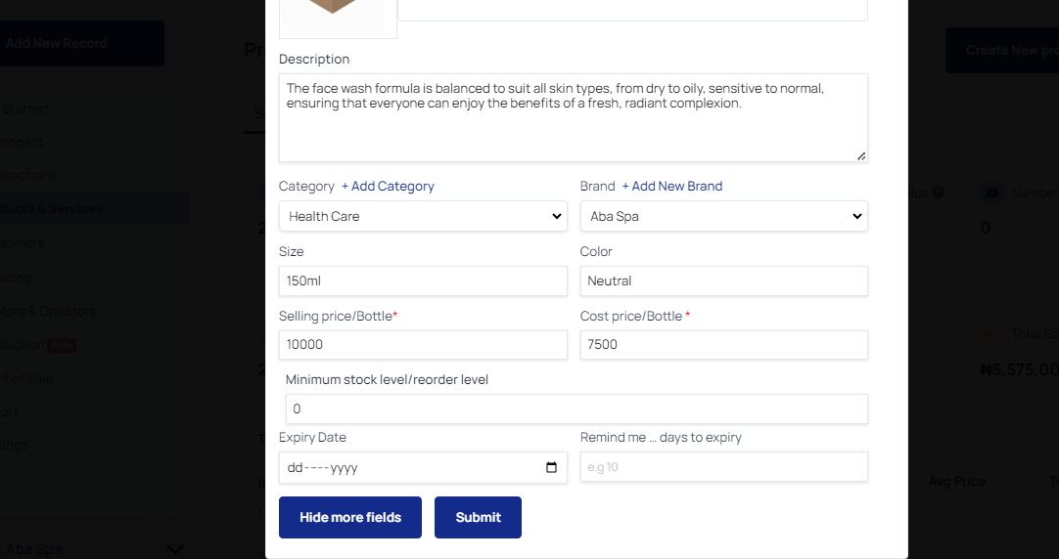Expand the Aba Spa chevron in sidebar
Image resolution: width=1059 pixels, height=559 pixels.
pos(175,549)
